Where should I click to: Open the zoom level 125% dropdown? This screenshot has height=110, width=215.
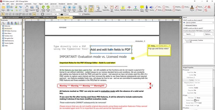click(x=60, y=10)
